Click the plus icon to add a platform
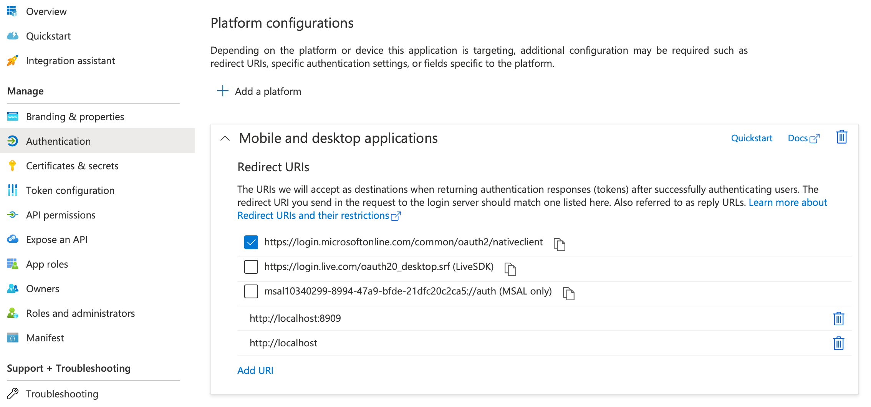 point(223,91)
